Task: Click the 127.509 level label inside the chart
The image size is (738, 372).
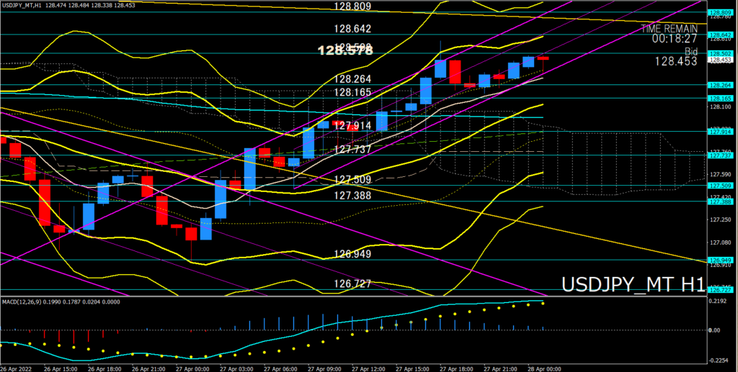Action: pyautogui.click(x=352, y=179)
